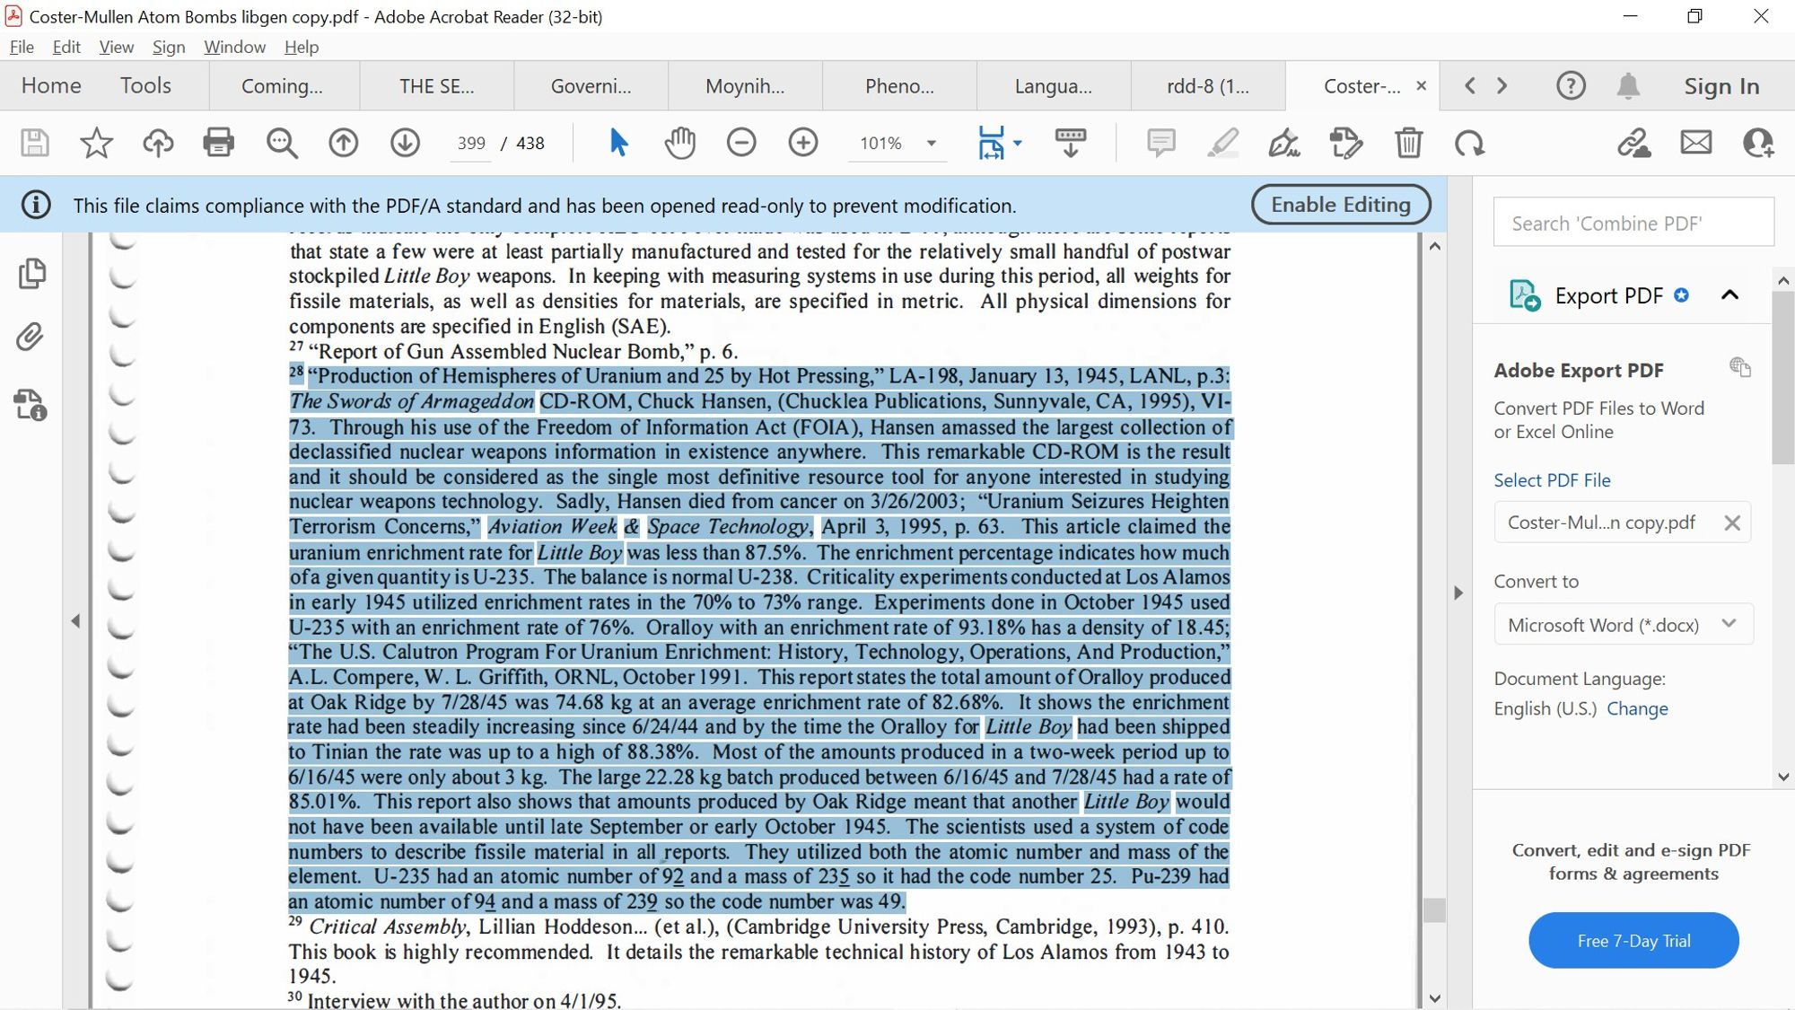Click the Free 7-Day Trial button
1795x1010 pixels.
[x=1633, y=940]
